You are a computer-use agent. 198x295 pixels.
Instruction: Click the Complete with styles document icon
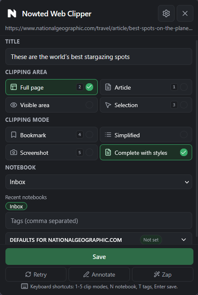108,152
